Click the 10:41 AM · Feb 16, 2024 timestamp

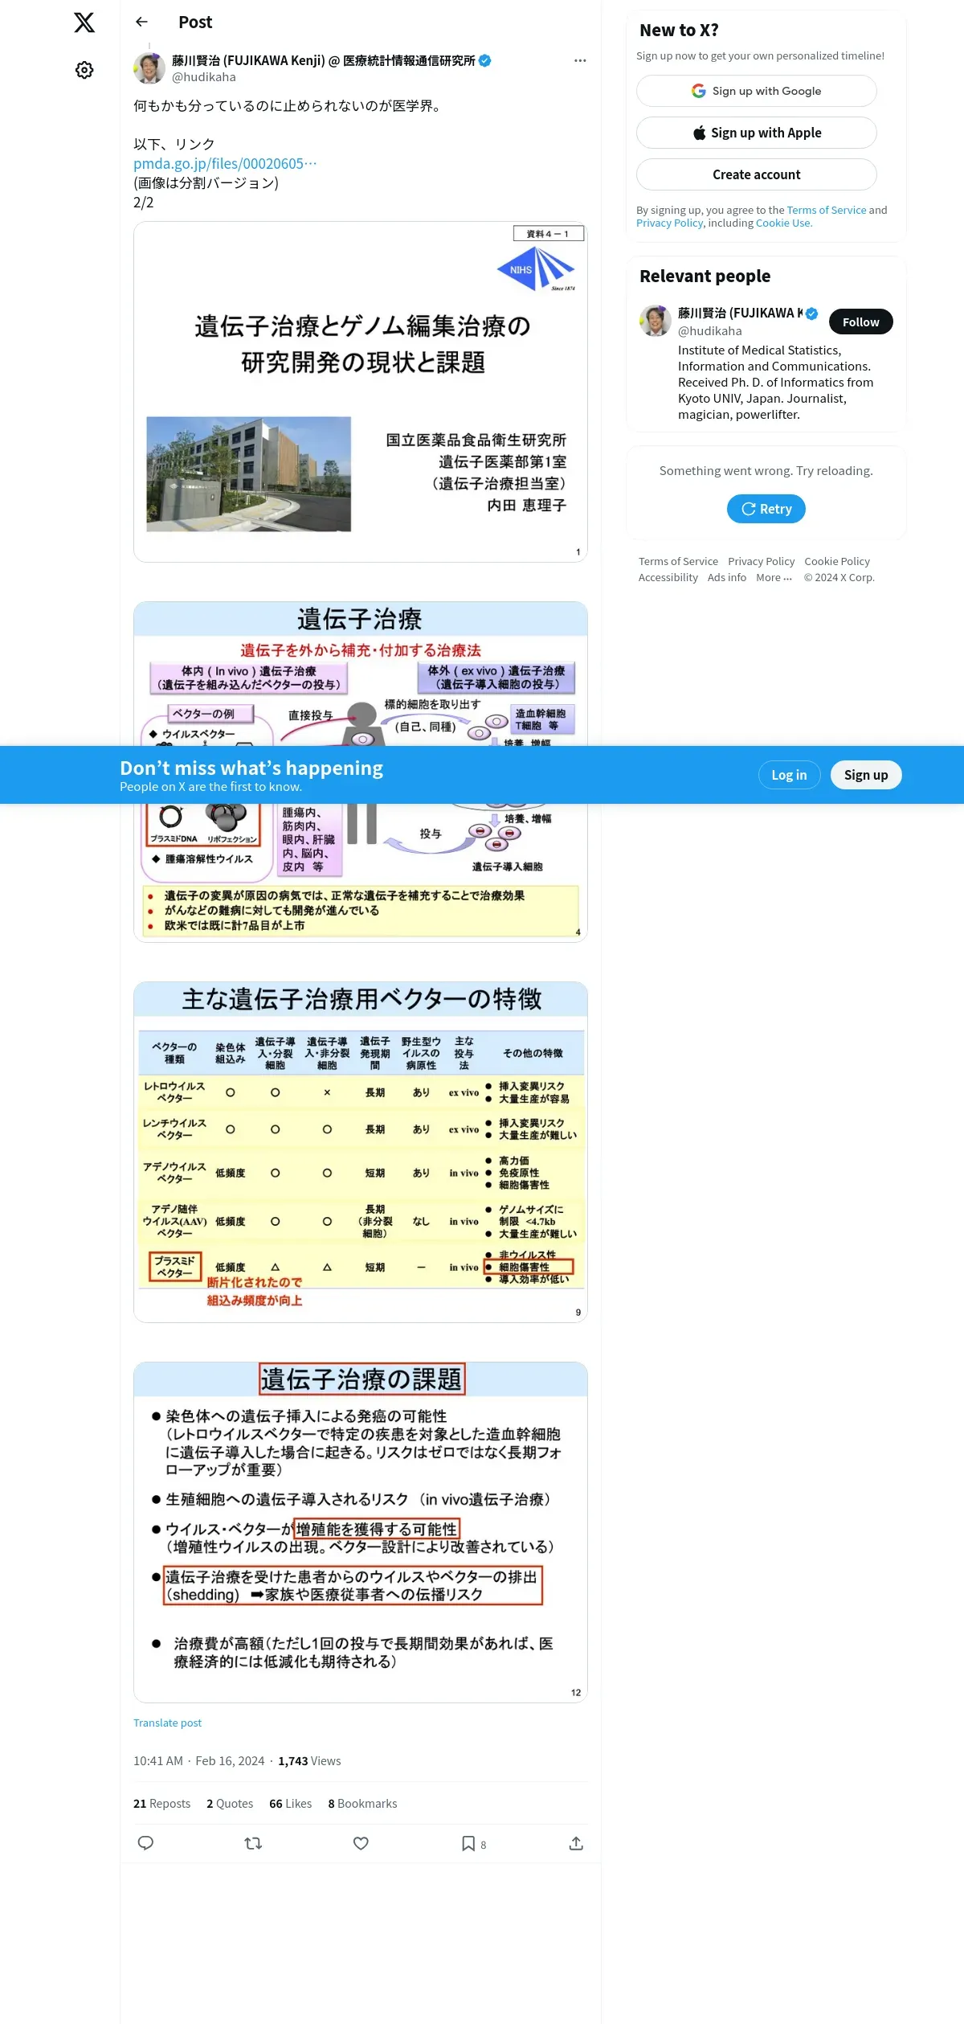coord(198,1762)
